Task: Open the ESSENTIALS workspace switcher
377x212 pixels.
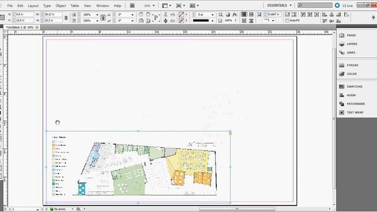Action: click(279, 5)
